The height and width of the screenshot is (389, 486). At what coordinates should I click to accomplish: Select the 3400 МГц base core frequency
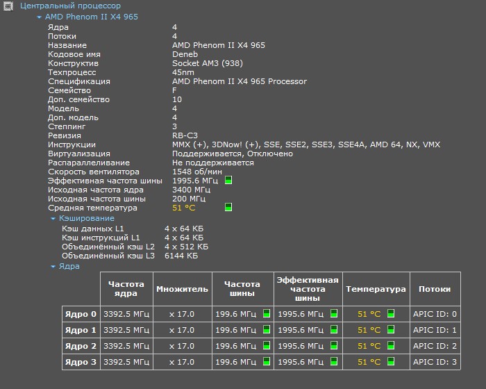191,190
